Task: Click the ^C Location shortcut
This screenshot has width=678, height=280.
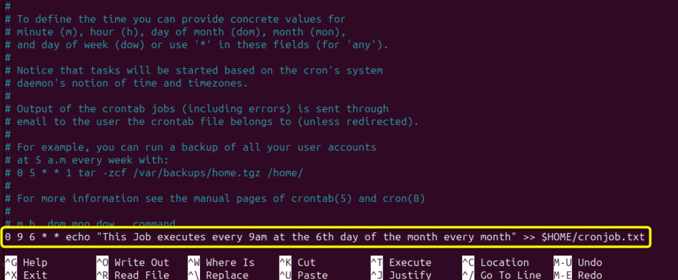Action: click(x=495, y=263)
